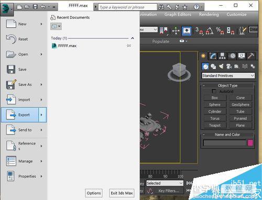
Task: Select Open in application menu
Action: pyautogui.click(x=24, y=54)
